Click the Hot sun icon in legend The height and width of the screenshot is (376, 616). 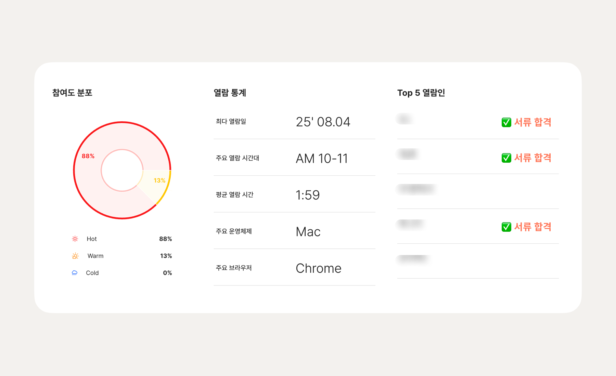click(75, 239)
